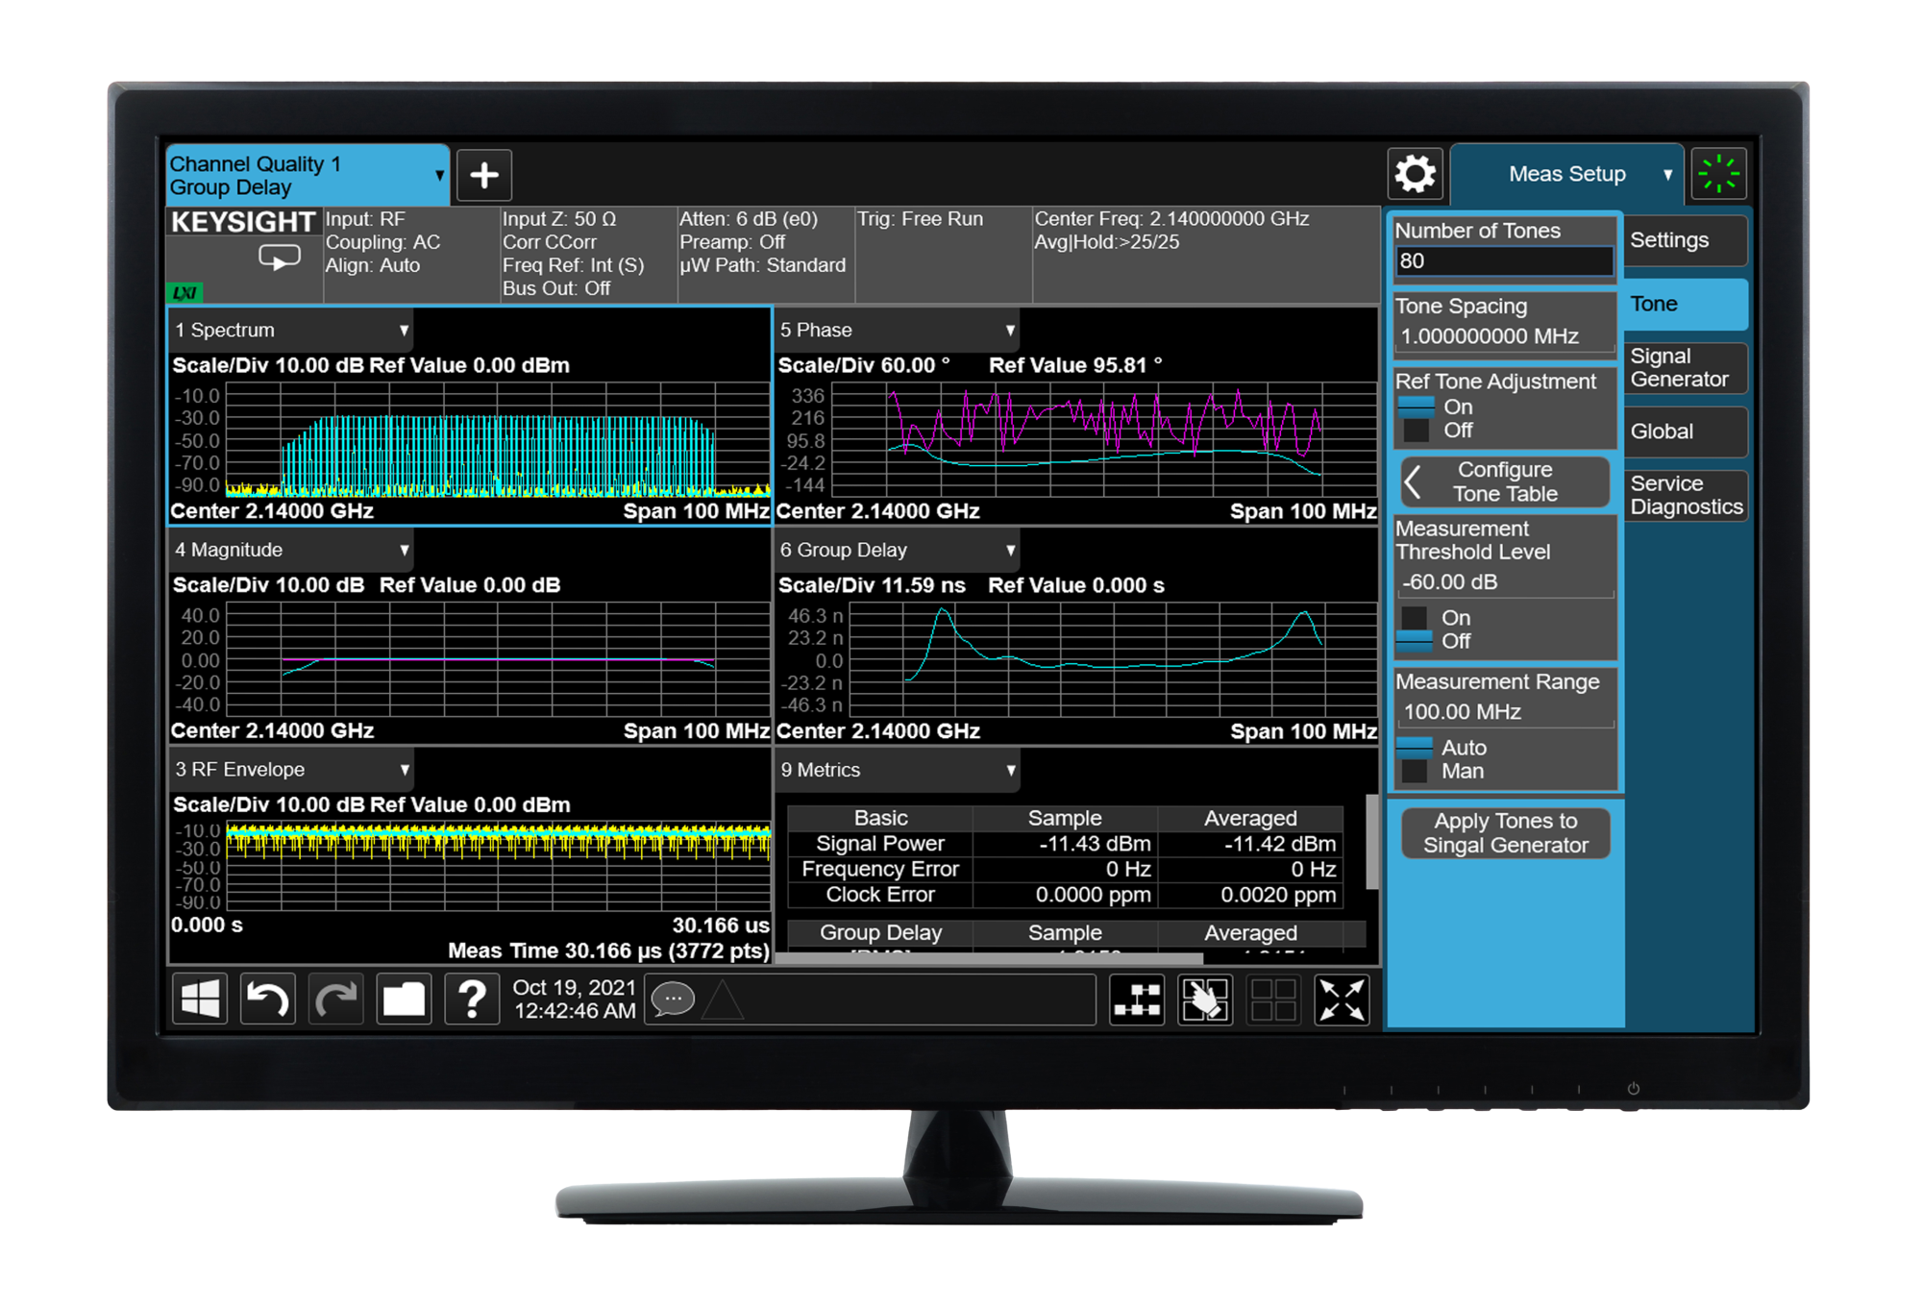Click the Windows start icon

coord(200,1000)
